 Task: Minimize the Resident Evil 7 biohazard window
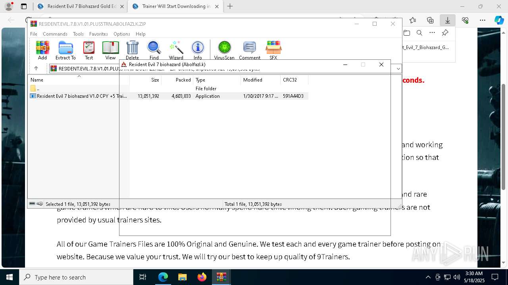pyautogui.click(x=345, y=65)
